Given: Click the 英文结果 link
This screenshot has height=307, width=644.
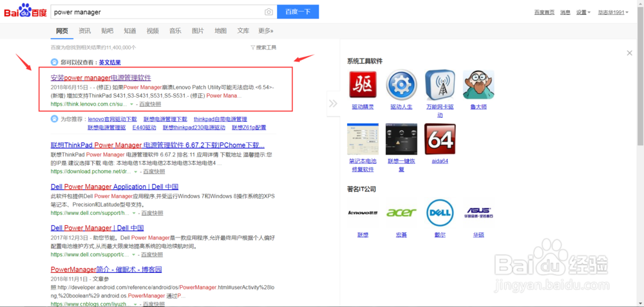Looking at the screenshot, I should (x=109, y=62).
